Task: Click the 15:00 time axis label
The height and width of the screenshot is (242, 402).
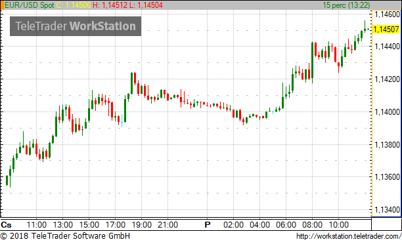Action: click(89, 225)
